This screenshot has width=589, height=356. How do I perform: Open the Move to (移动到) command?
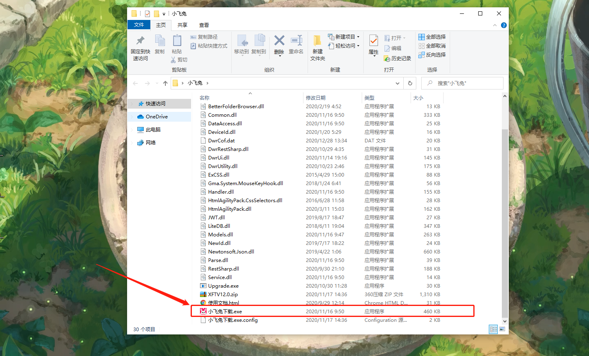point(242,45)
